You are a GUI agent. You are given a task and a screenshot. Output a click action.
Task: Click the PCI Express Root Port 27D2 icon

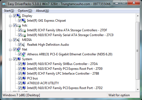click(24, 88)
